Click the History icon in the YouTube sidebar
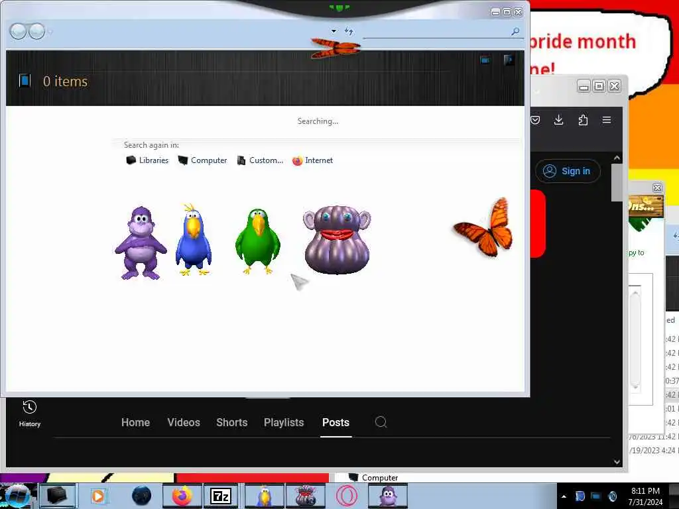This screenshot has height=509, width=679. [x=29, y=414]
